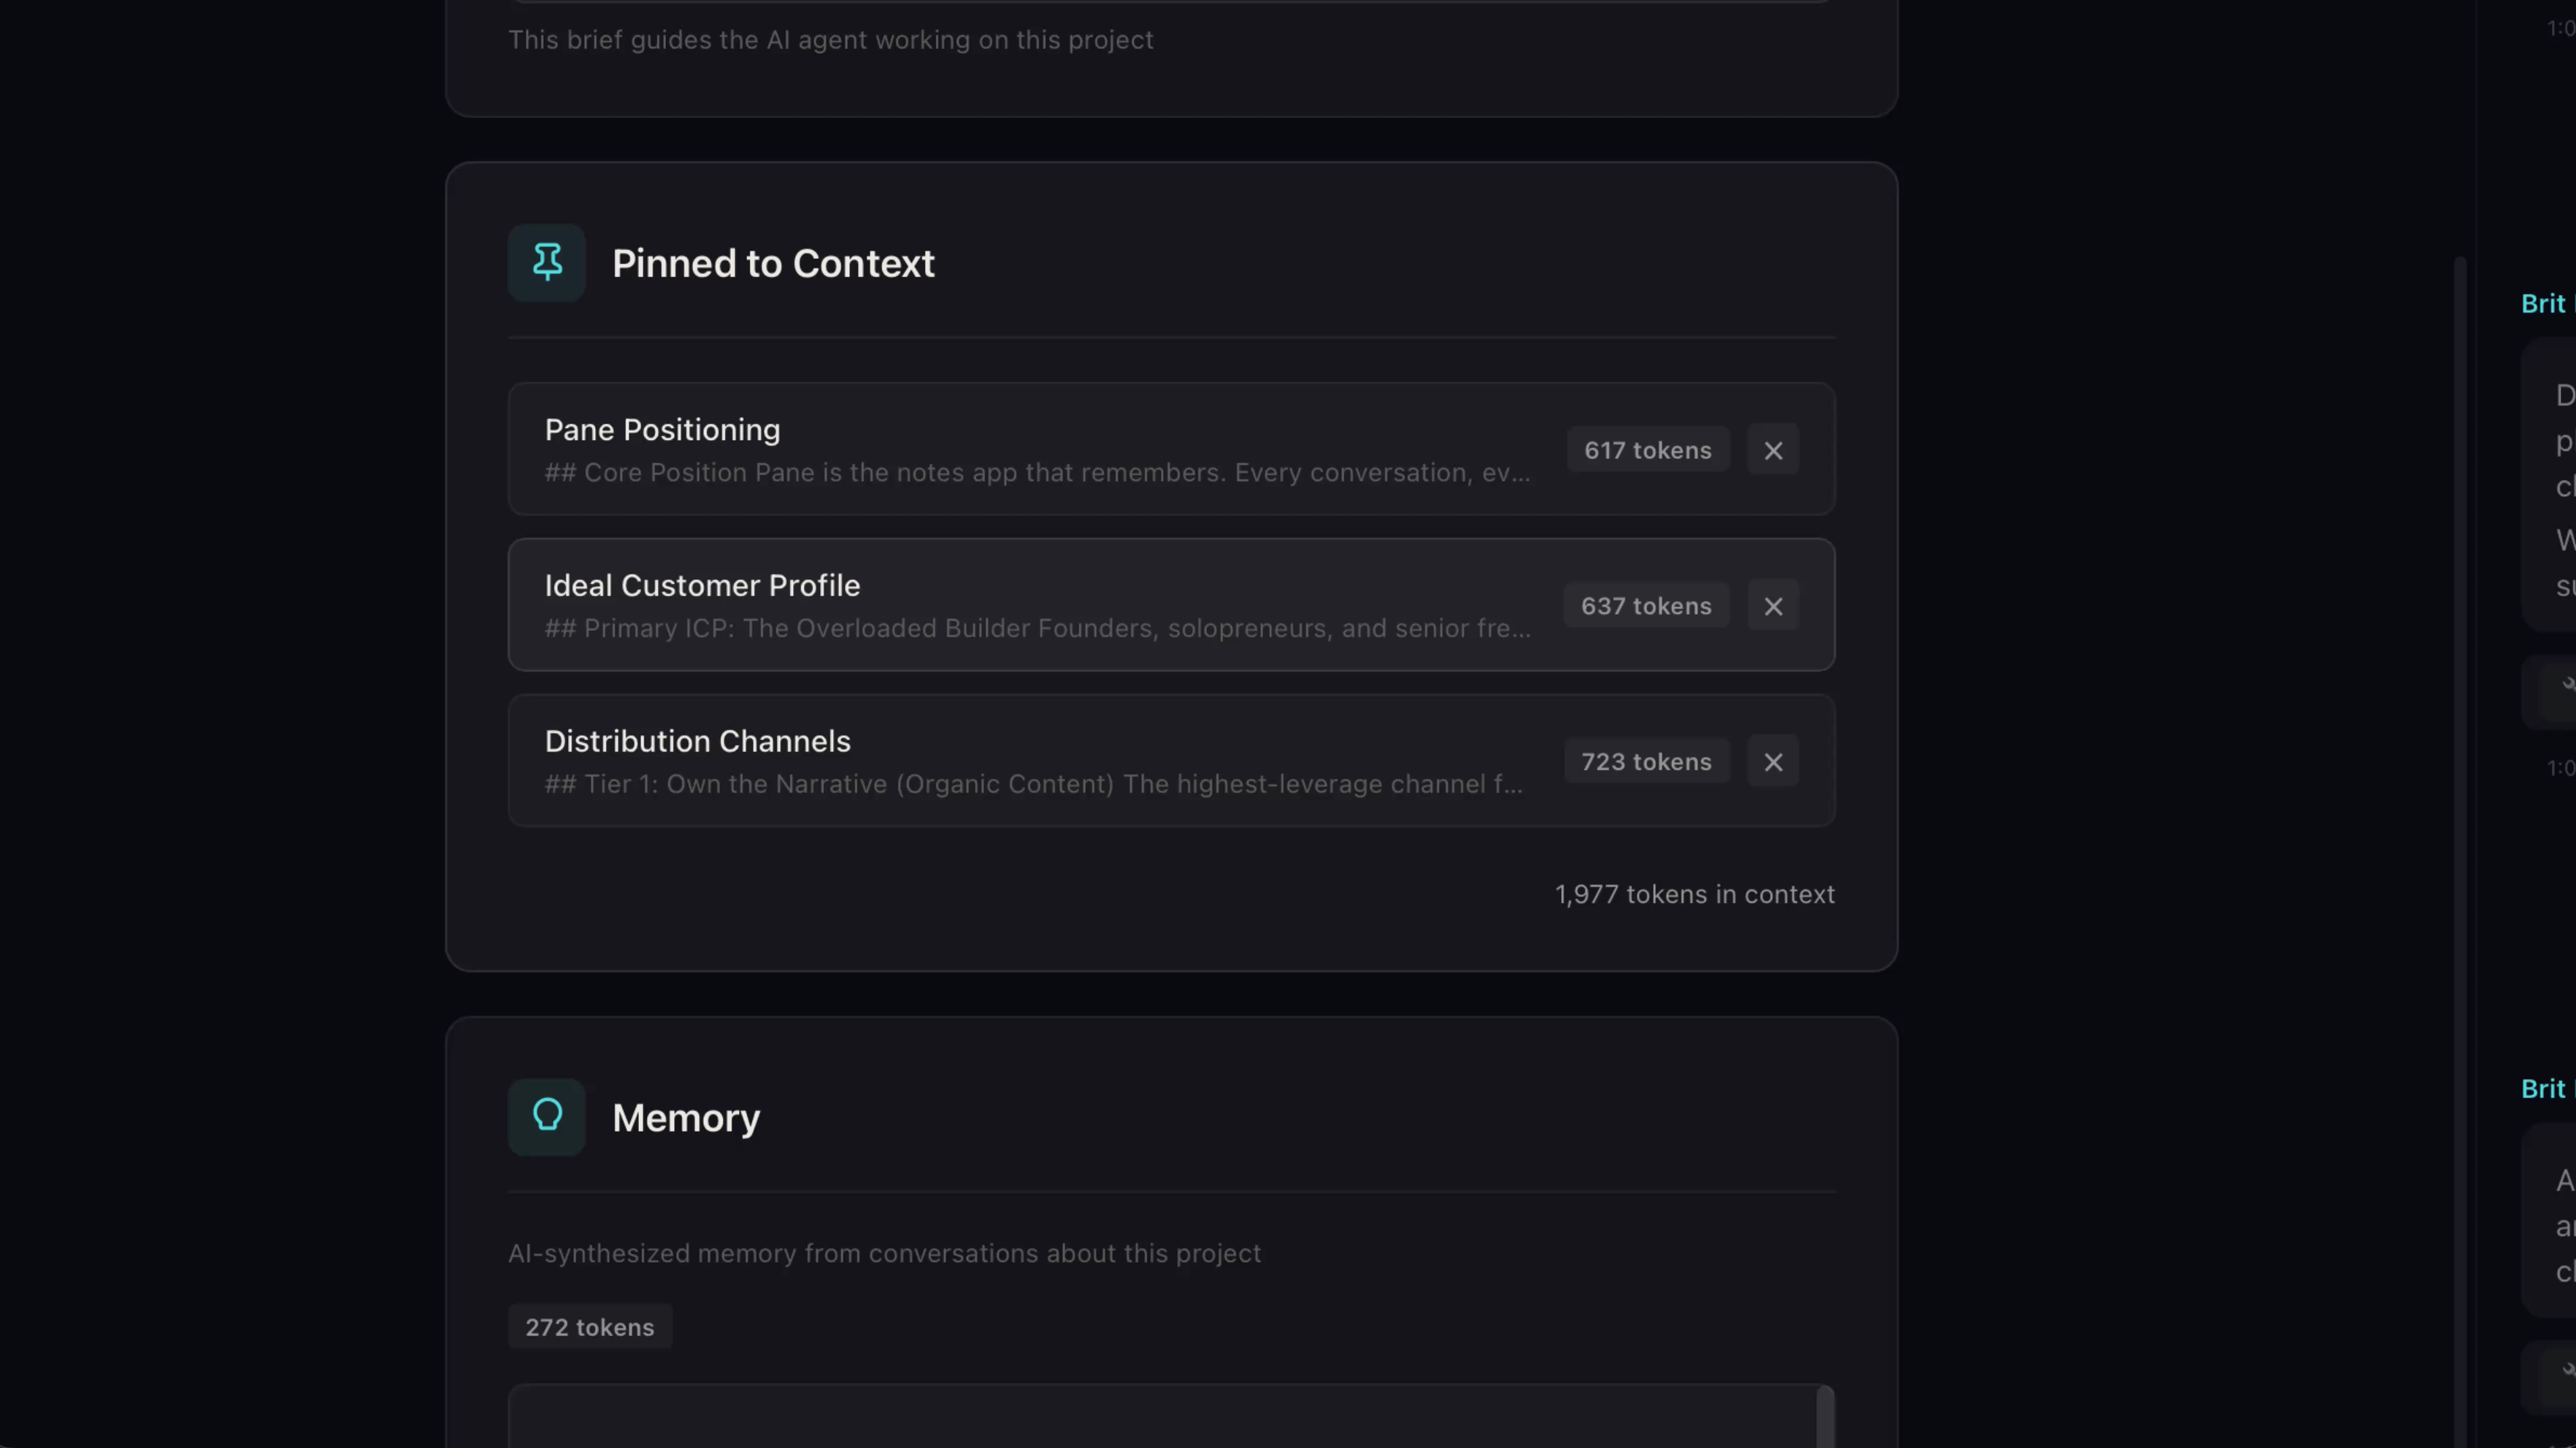
Task: Click the memory text area scrollbar
Action: [1825, 1417]
